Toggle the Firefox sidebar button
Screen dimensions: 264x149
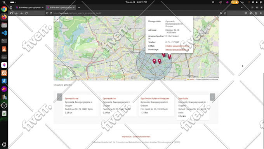11,13
